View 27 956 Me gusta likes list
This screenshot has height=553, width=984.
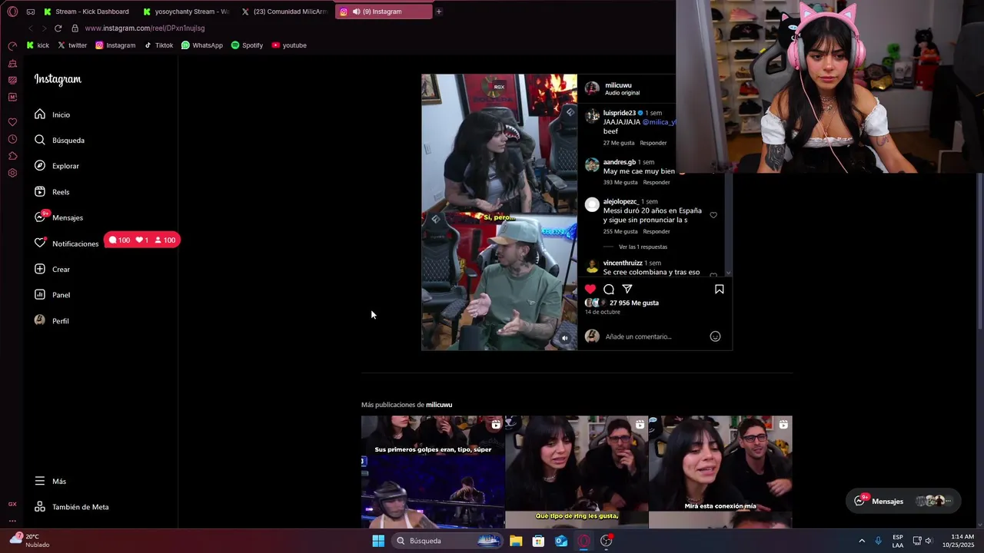point(634,303)
